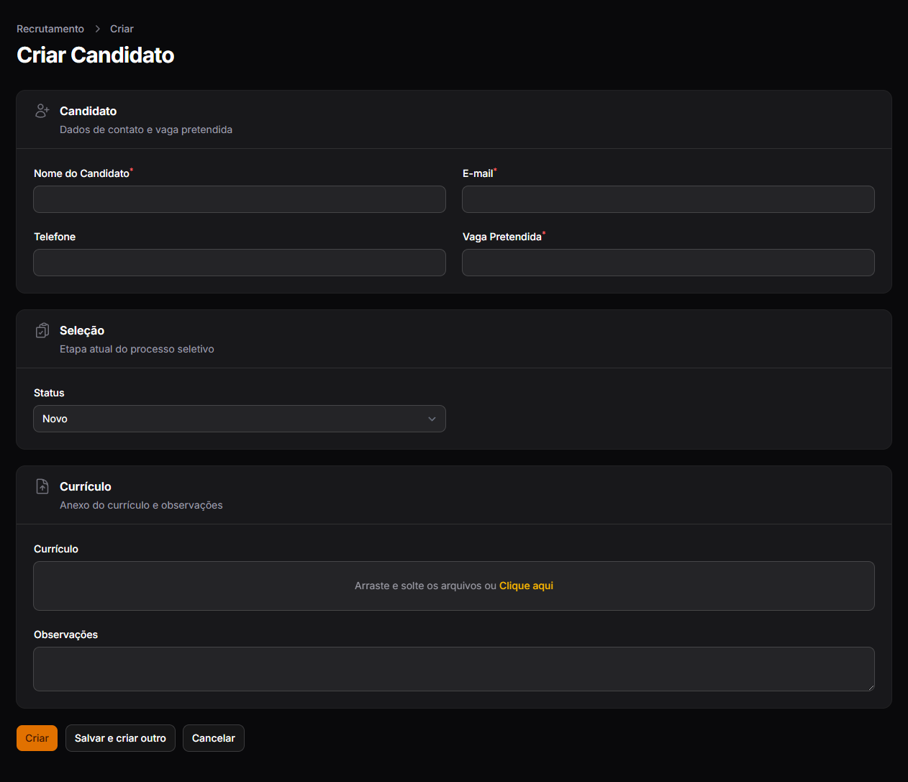Go to Recrutamento breadcrumb link

50,29
